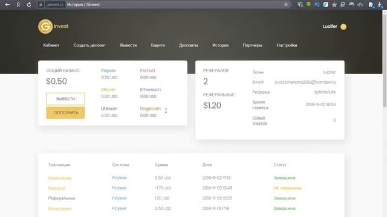Click the chain link extension icon

360,4
